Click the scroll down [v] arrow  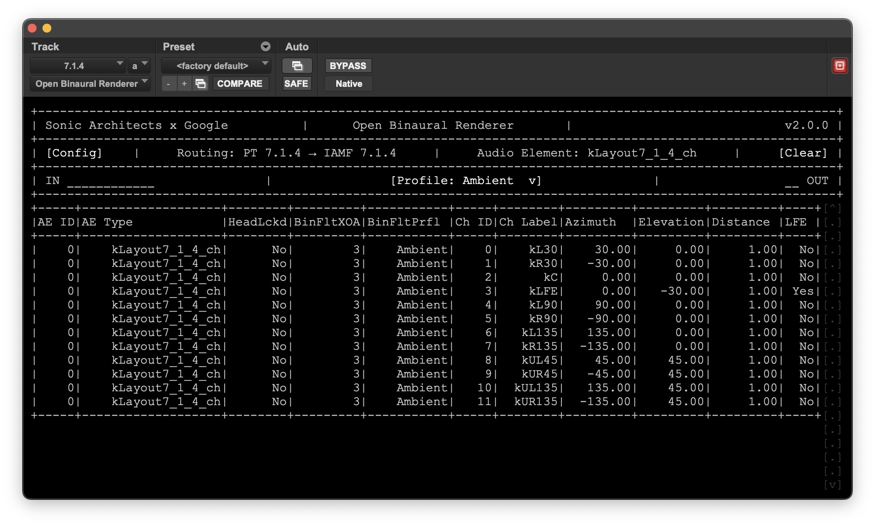[833, 485]
